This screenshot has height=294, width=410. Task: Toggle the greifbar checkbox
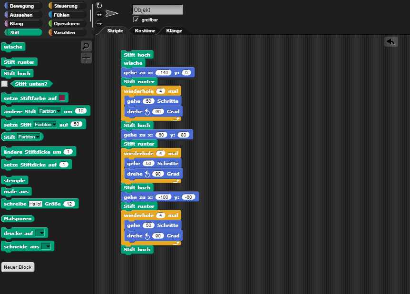click(x=136, y=20)
